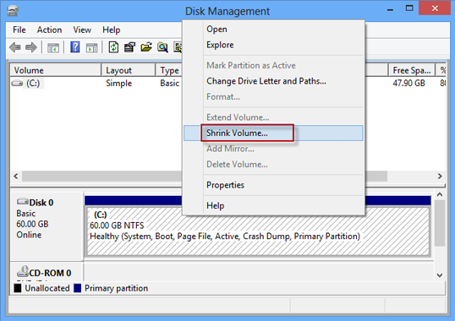Toggle the Show/Hide Console Tree icon
This screenshot has height=321, width=455.
tap(53, 47)
